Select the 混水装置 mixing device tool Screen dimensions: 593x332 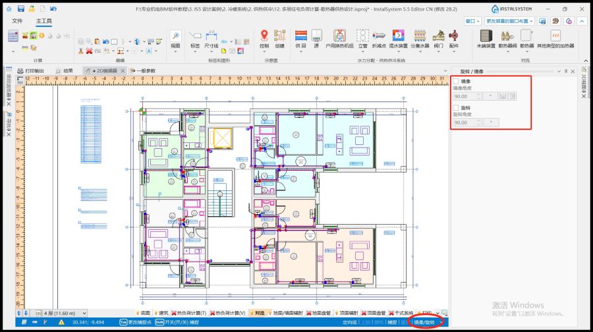(398, 39)
